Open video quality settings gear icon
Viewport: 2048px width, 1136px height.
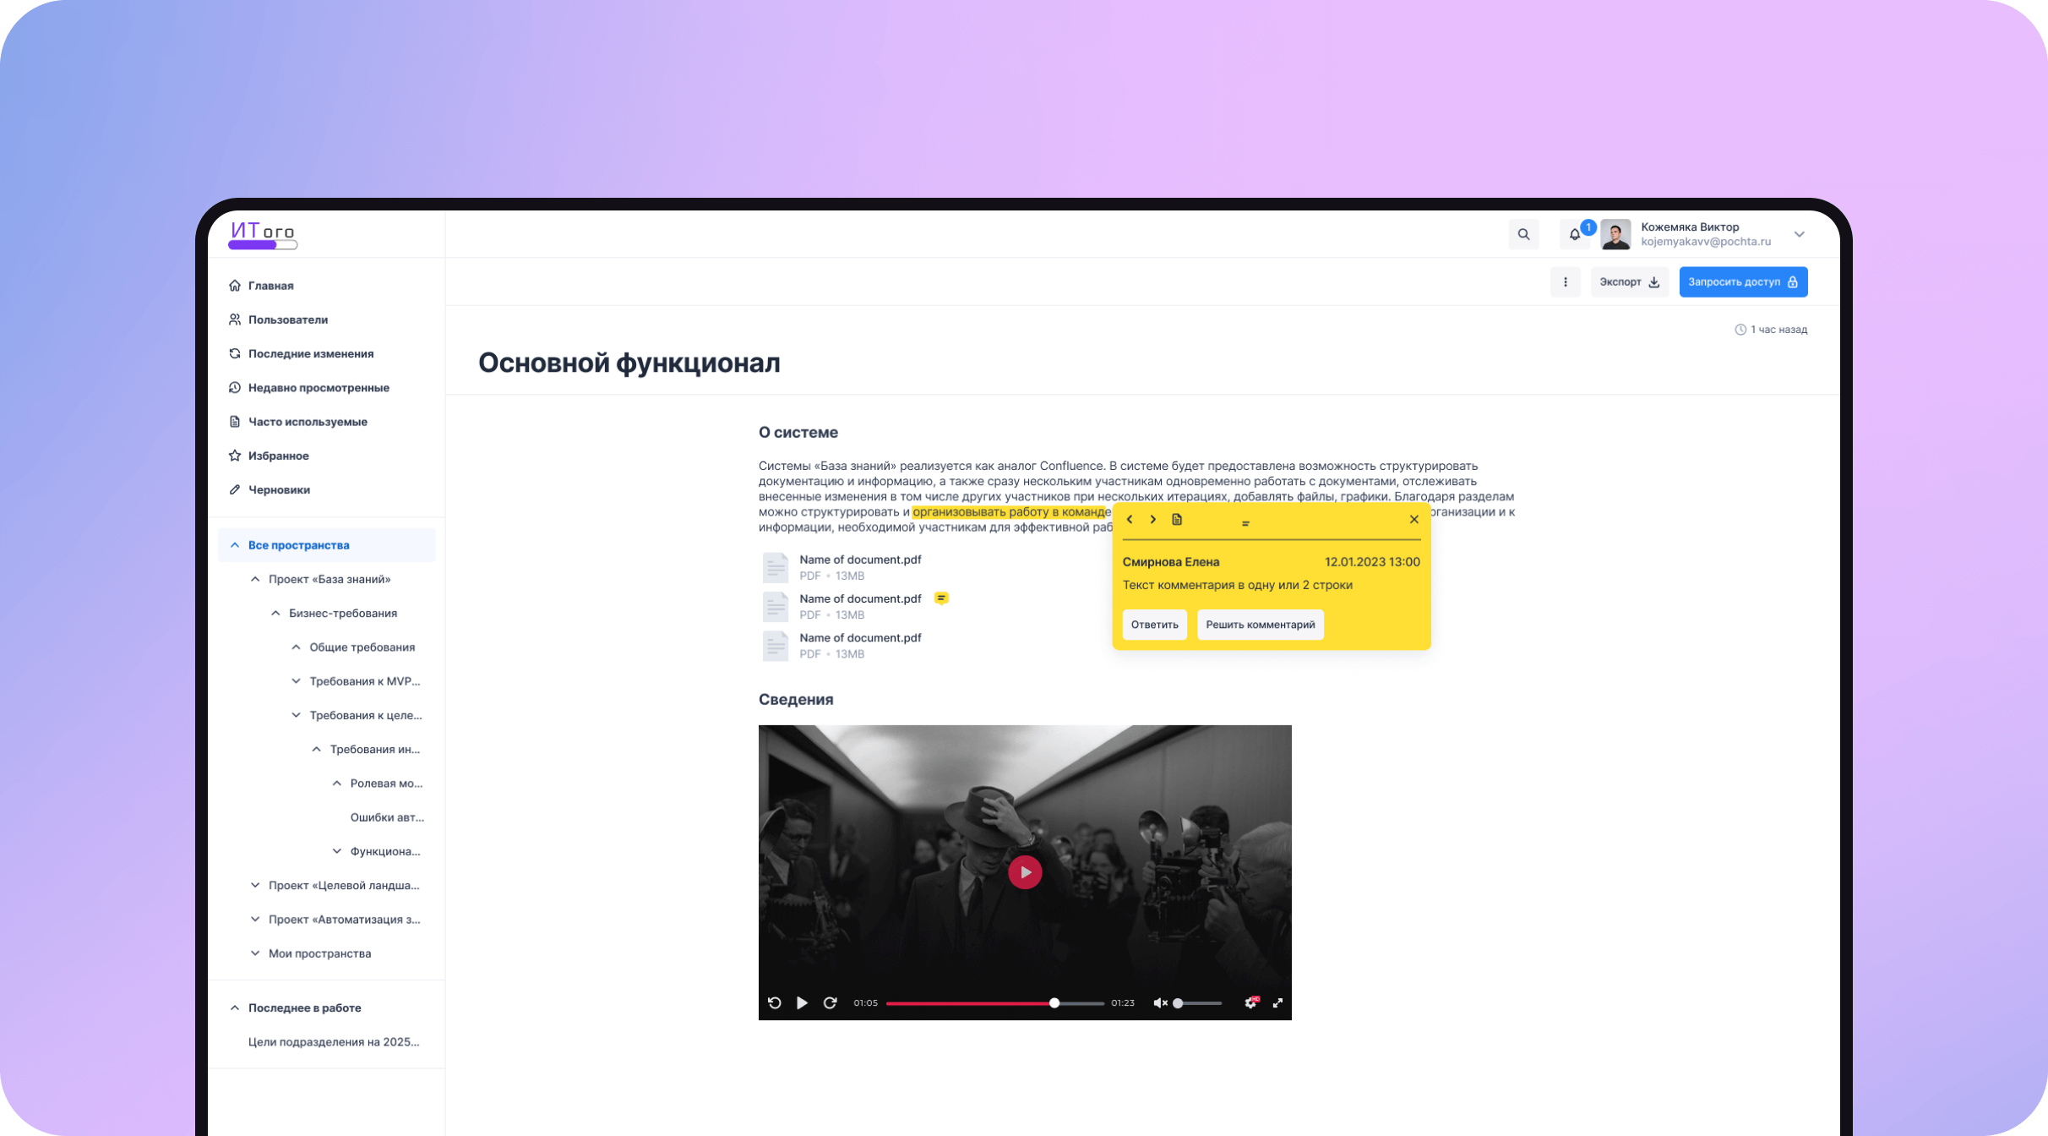(1250, 1003)
